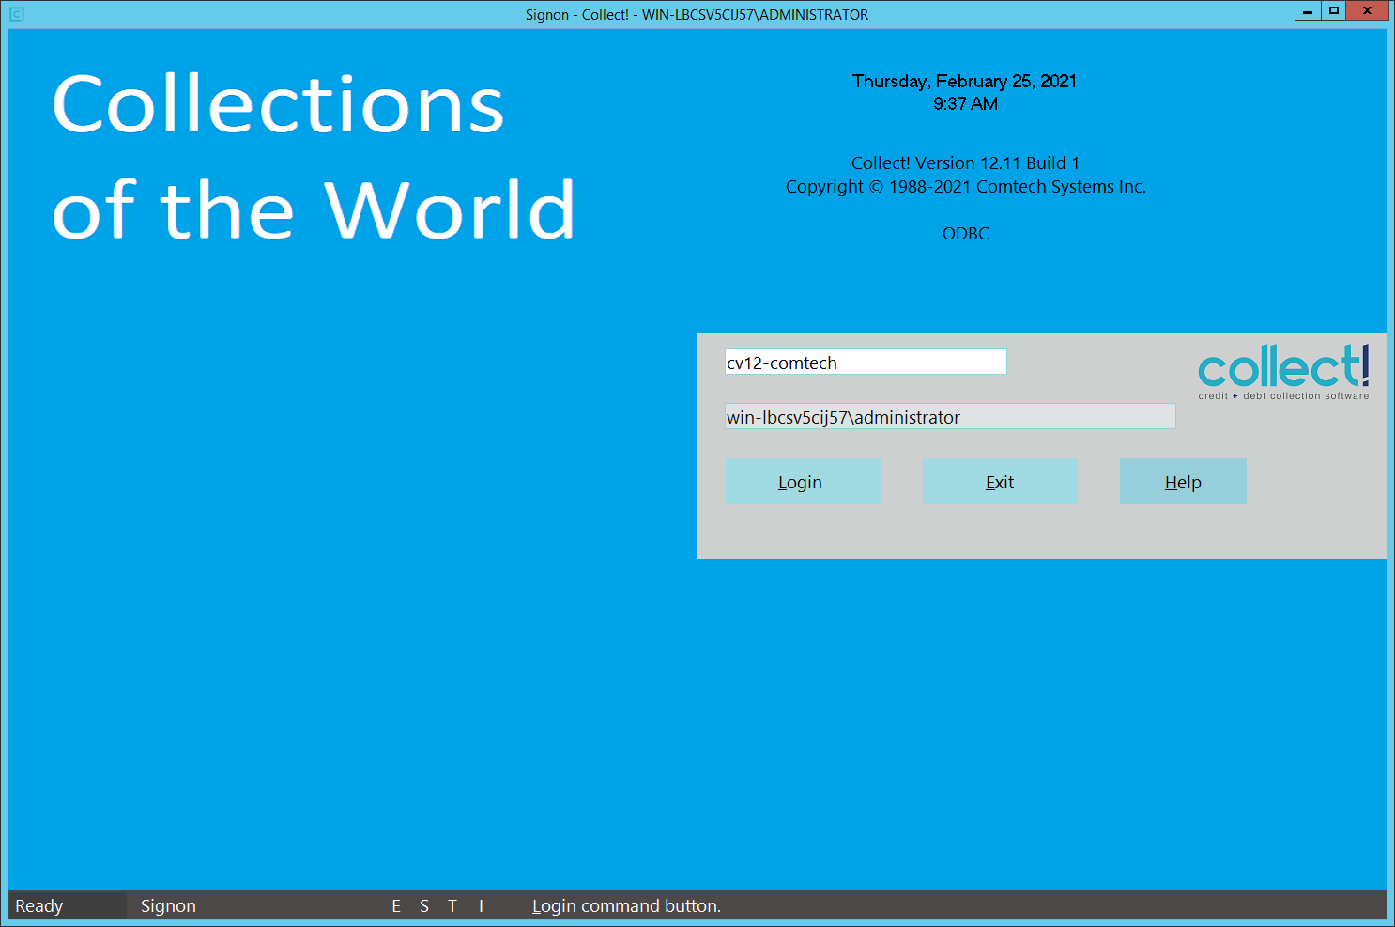This screenshot has height=927, width=1395.
Task: Click 'Ready' in the status bar
Action: point(39,906)
